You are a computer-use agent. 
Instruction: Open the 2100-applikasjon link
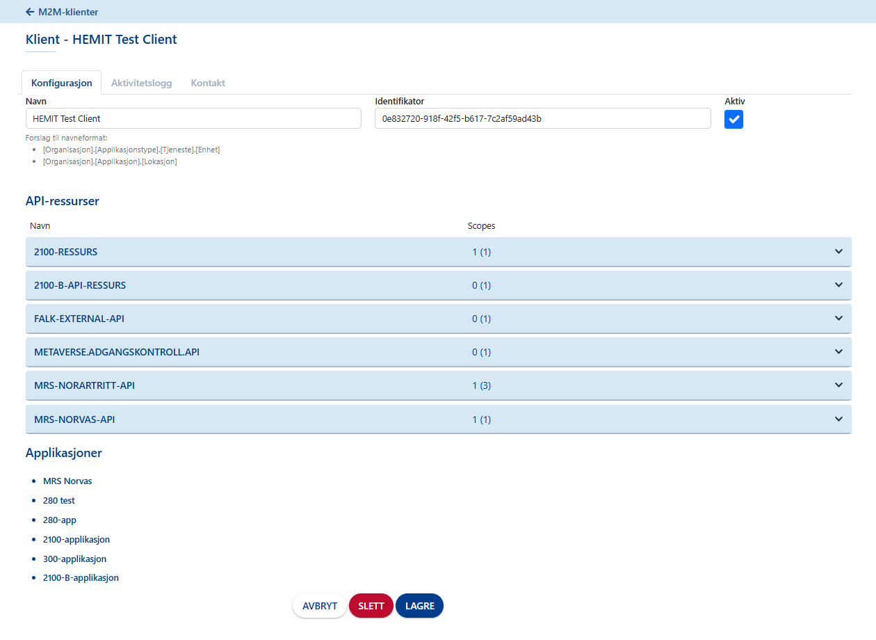76,540
